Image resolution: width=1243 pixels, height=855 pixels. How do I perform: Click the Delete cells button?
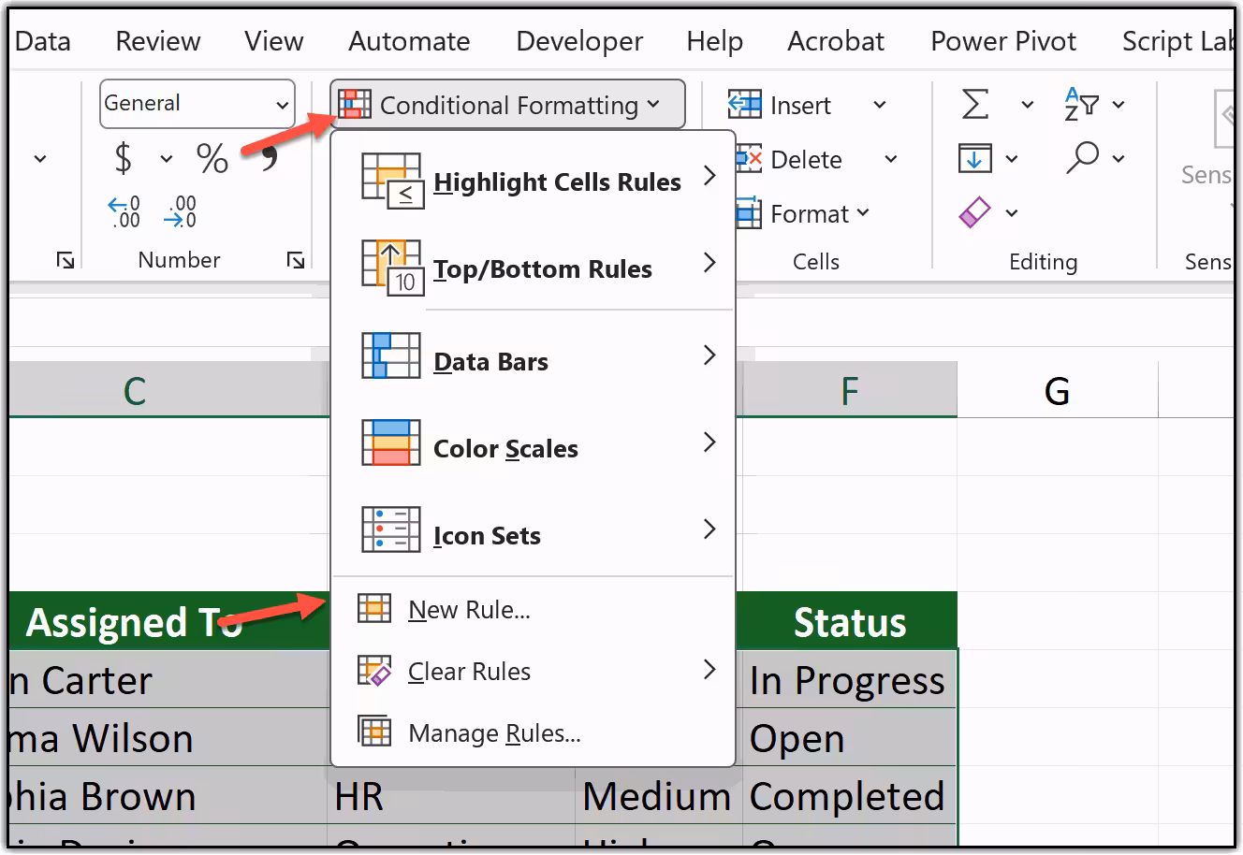click(x=790, y=160)
